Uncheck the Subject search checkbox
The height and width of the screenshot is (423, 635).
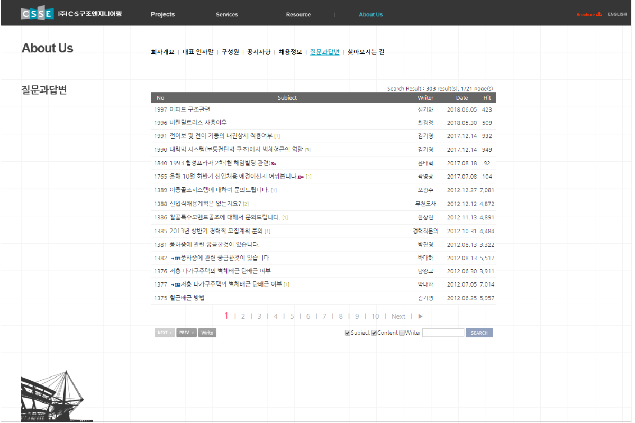click(x=348, y=333)
